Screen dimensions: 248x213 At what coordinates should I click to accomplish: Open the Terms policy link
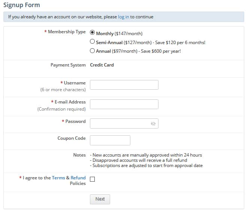[x=58, y=178]
